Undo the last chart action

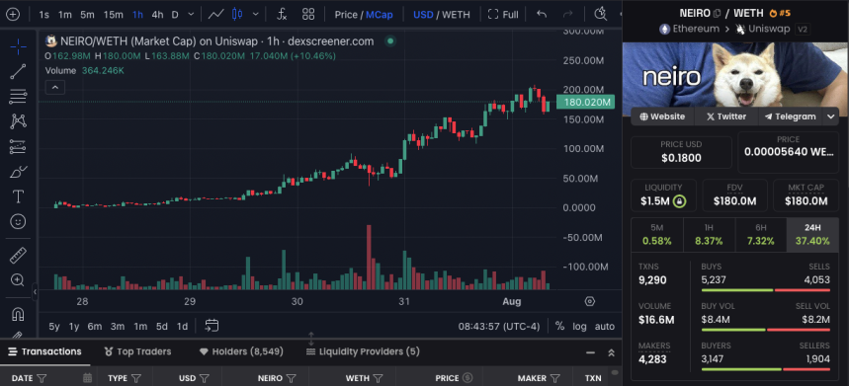542,14
